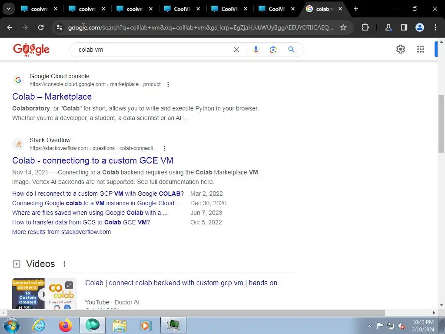Open muted volume icon in tray
The width and height of the screenshot is (445, 334).
pyautogui.click(x=401, y=326)
